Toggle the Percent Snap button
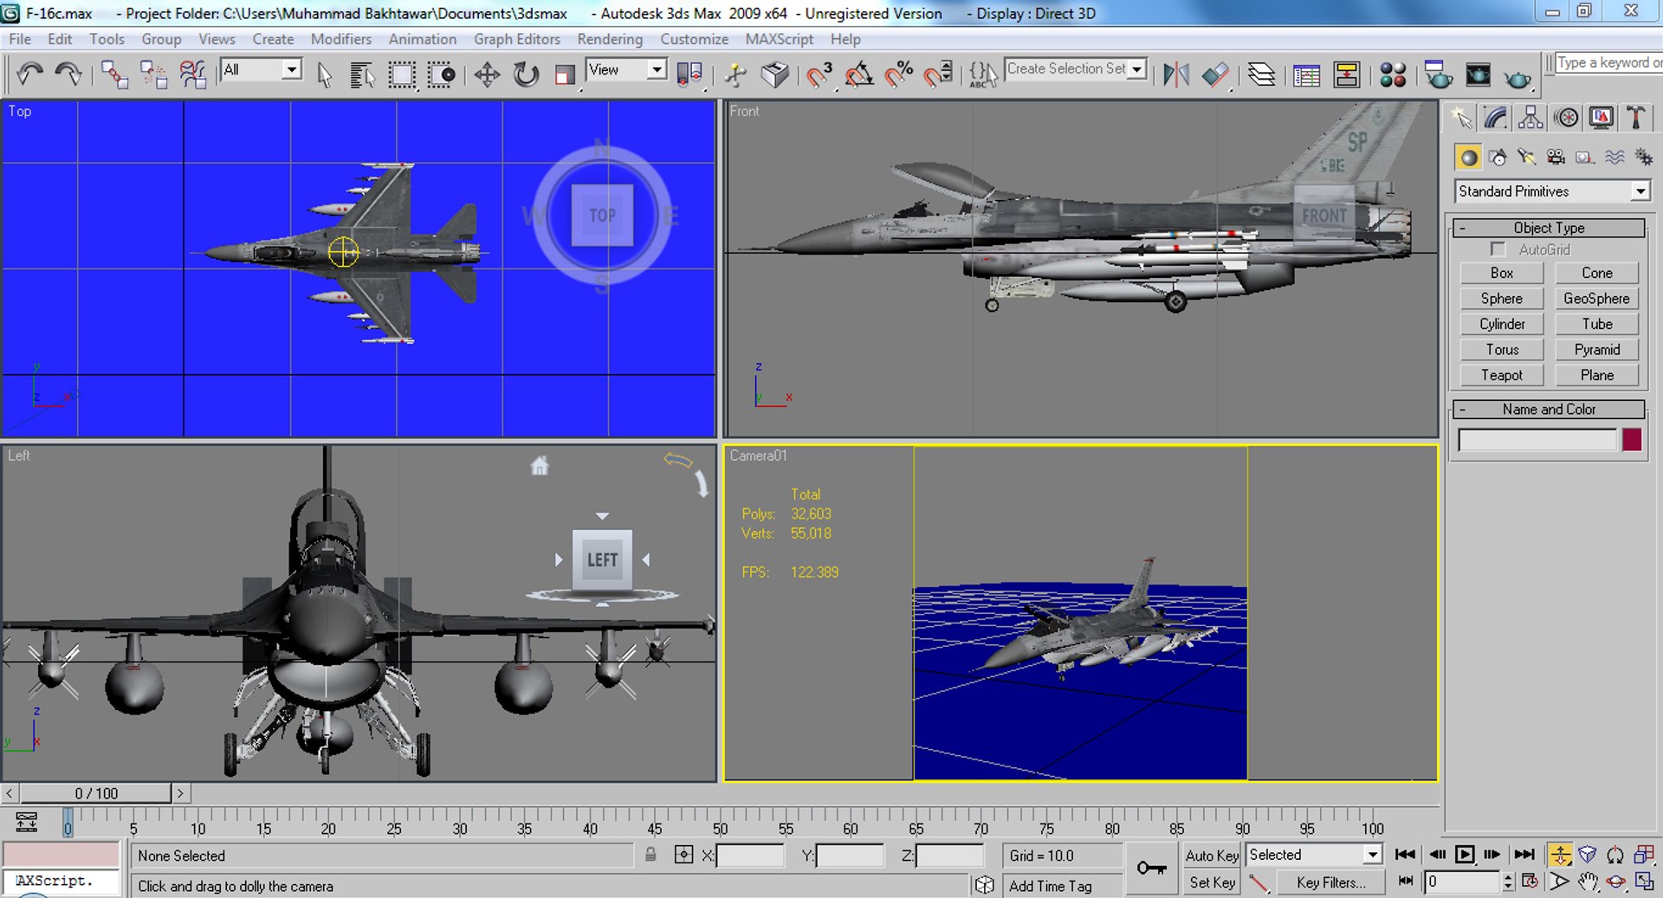Image resolution: width=1663 pixels, height=898 pixels. (899, 75)
